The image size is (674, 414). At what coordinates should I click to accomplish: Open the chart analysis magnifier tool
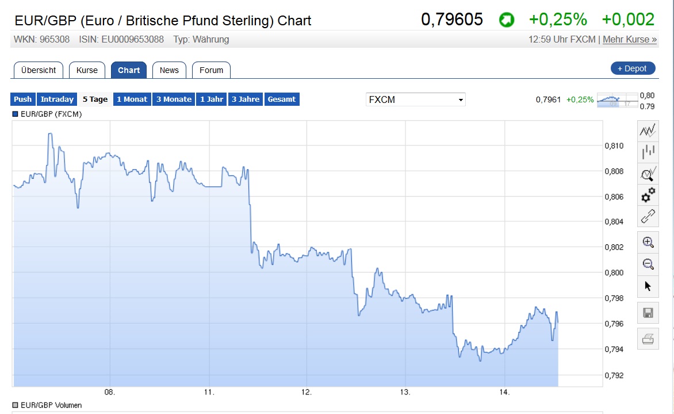(x=648, y=172)
